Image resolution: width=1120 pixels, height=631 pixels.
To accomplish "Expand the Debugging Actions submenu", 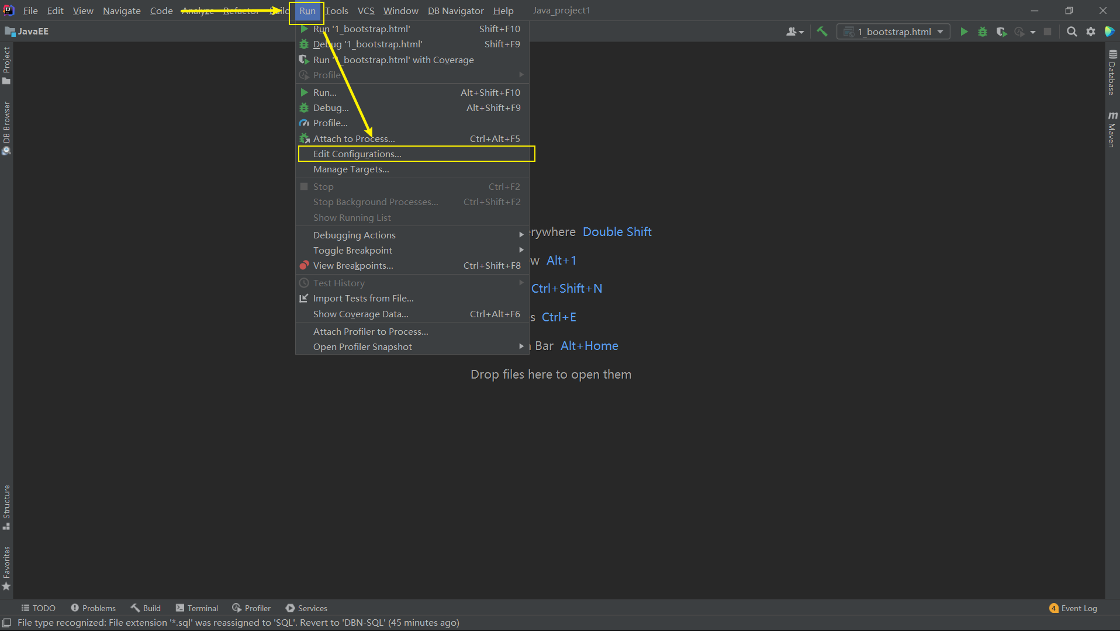I will tap(412, 235).
